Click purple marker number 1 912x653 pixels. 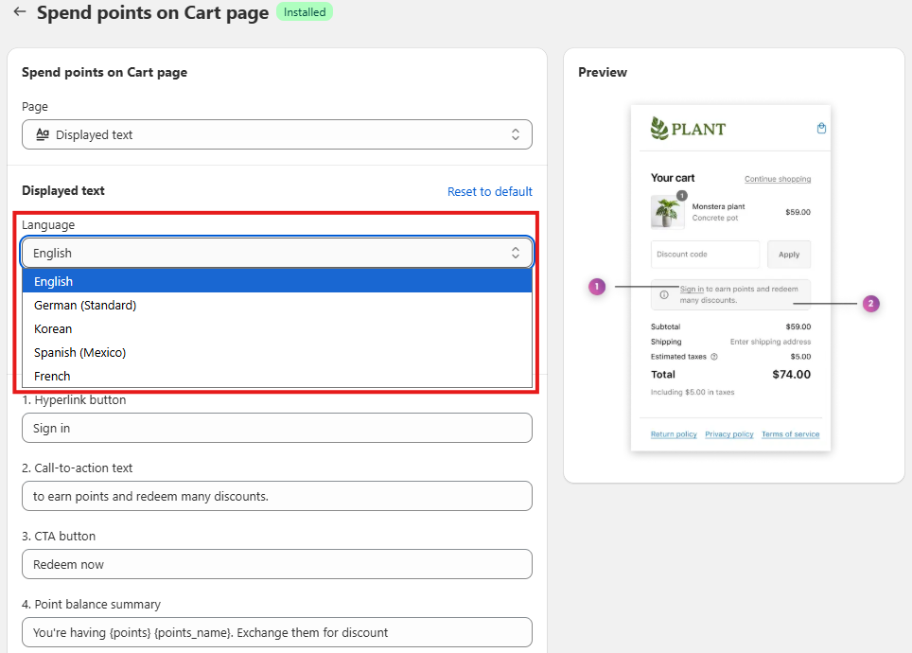pyautogui.click(x=596, y=286)
